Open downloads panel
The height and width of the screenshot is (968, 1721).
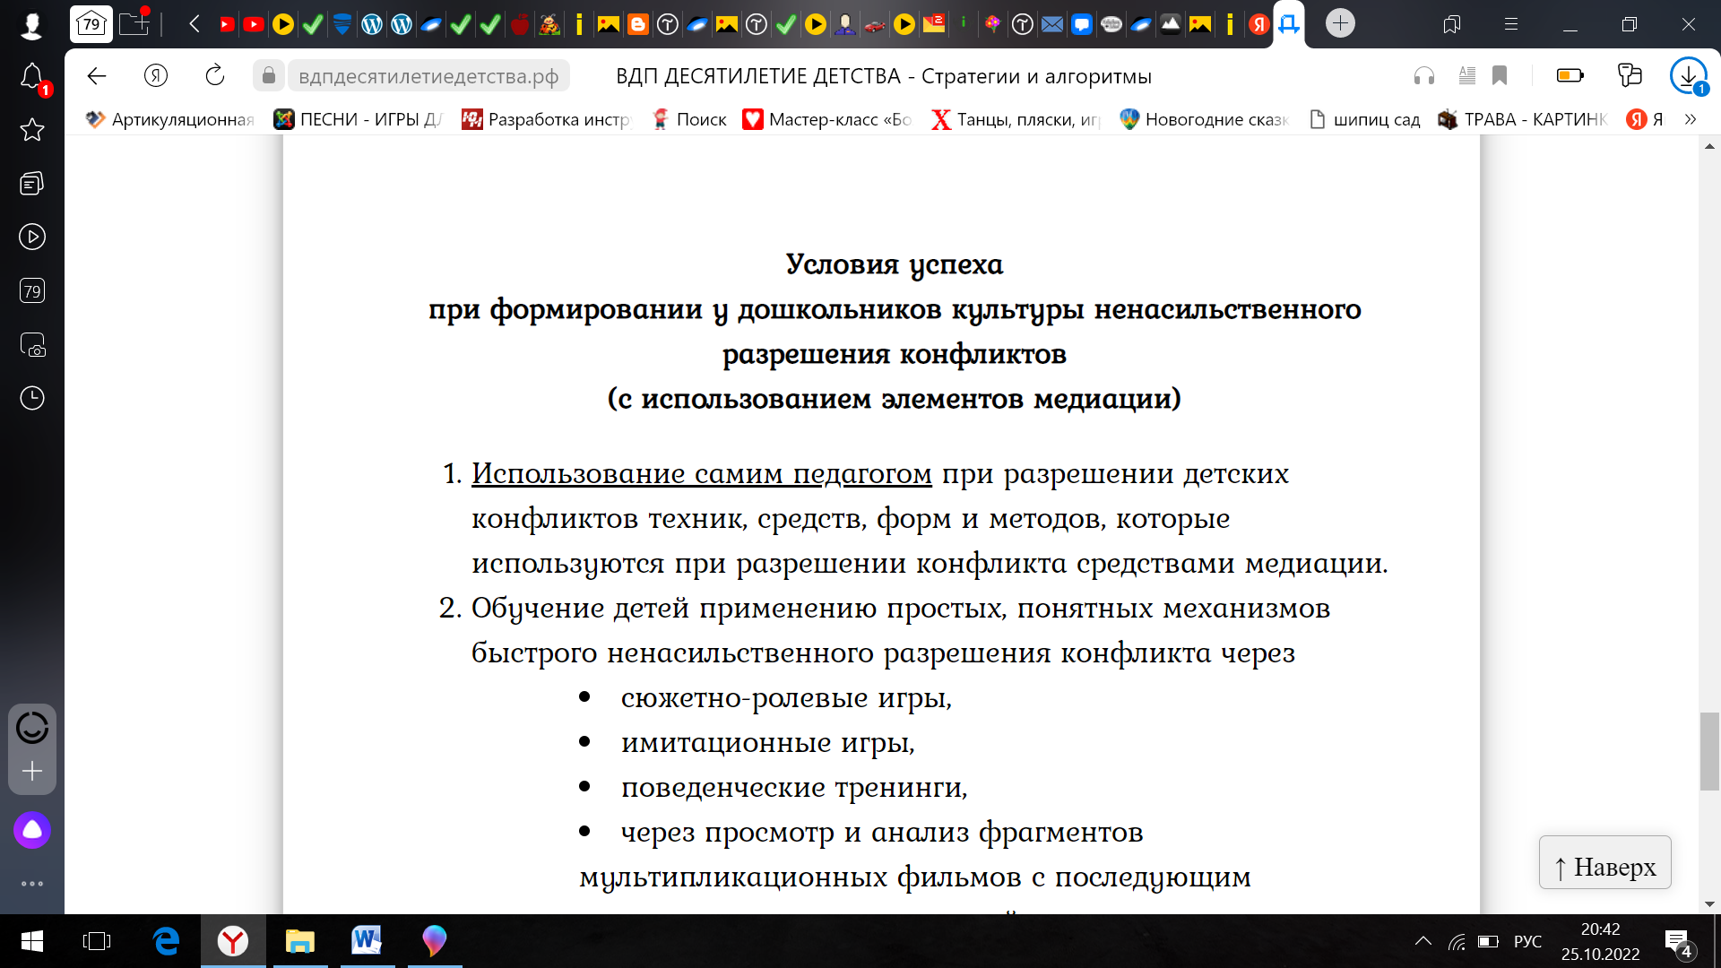pos(1689,75)
